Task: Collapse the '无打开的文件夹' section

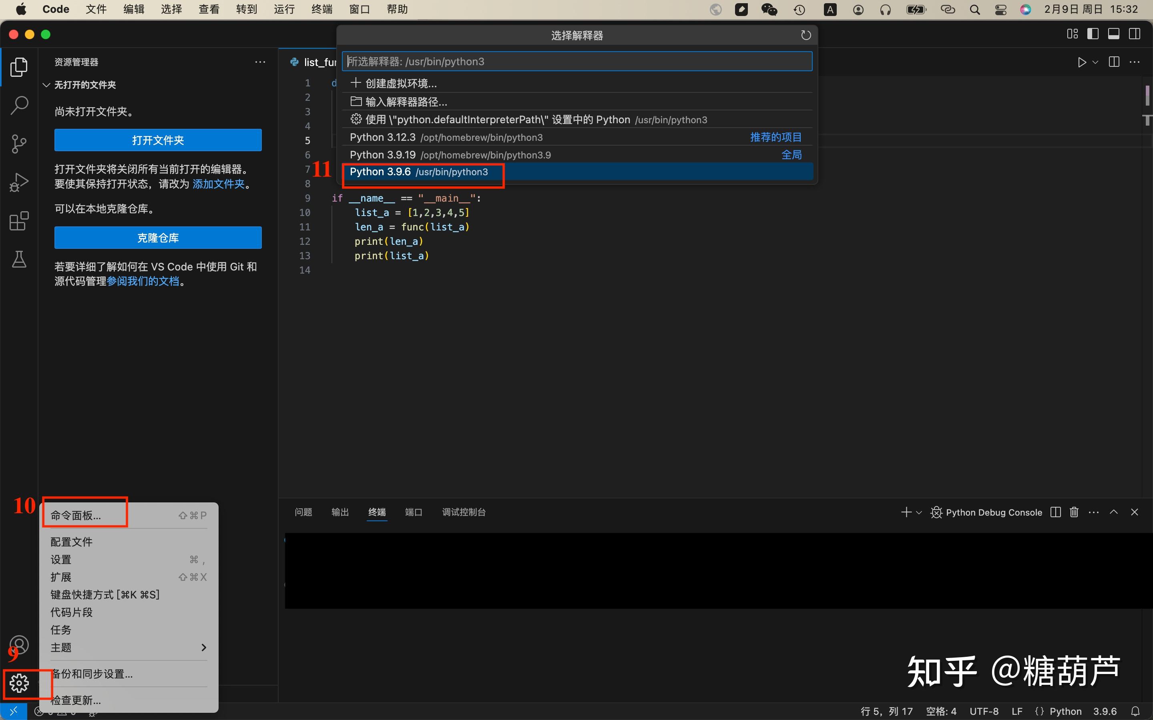Action: [46, 85]
